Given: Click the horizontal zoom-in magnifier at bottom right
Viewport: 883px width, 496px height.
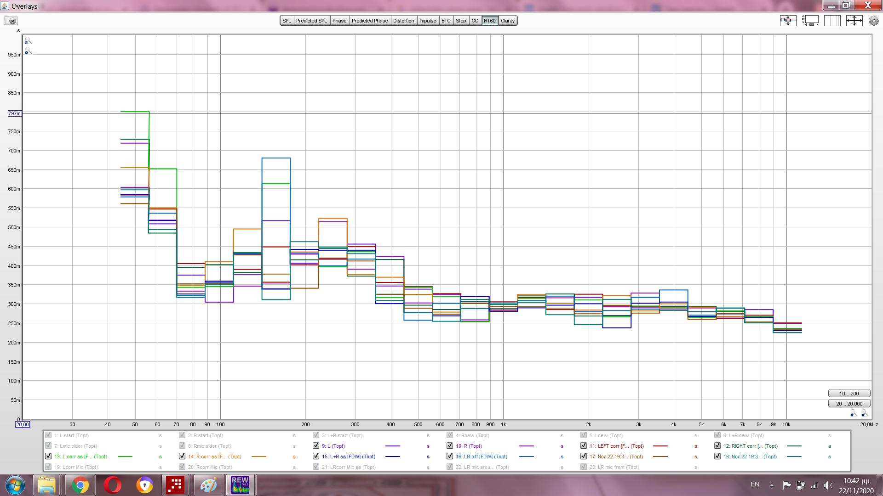Looking at the screenshot, I should [865, 413].
